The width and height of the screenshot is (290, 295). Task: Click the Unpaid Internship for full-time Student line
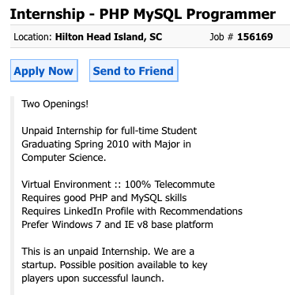109,131
